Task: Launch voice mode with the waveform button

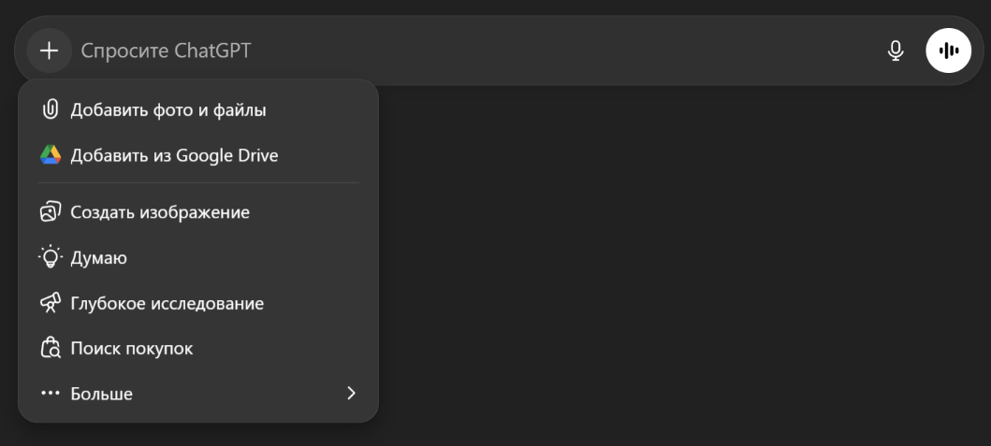Action: (x=949, y=50)
